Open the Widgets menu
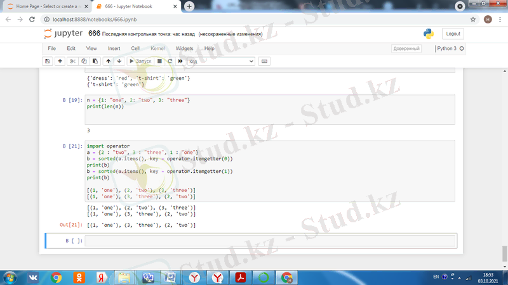The image size is (508, 285). coord(184,49)
